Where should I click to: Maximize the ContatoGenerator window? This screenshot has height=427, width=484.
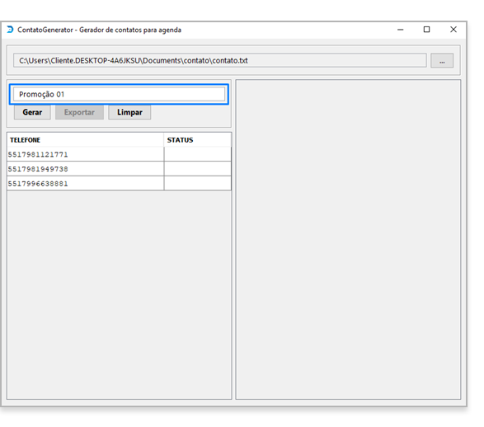click(x=426, y=30)
